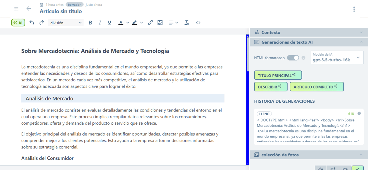The width and height of the screenshot is (368, 170).
Task: Go back with the left arrow
Action: 29,9
